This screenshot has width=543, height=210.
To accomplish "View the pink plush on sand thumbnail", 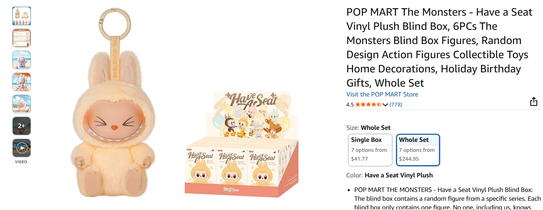I will pos(22,104).
